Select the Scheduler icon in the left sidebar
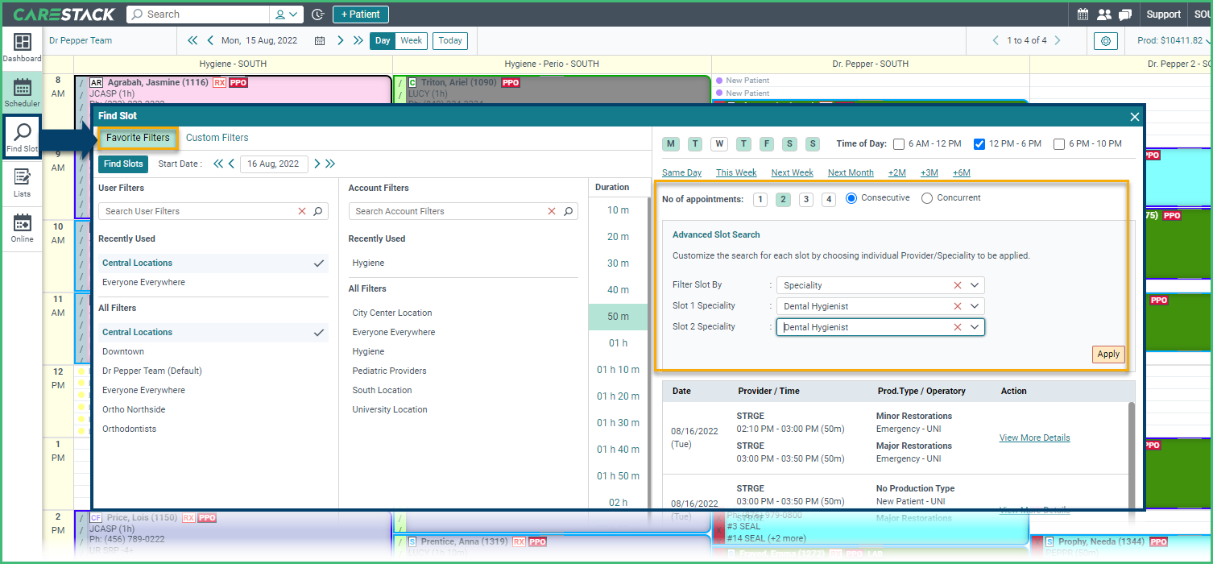This screenshot has height=564, width=1213. point(22,89)
